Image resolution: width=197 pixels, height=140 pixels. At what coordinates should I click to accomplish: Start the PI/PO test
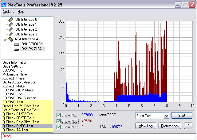click(x=182, y=116)
